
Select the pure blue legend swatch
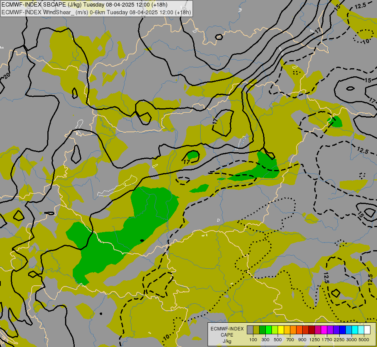click(342, 330)
